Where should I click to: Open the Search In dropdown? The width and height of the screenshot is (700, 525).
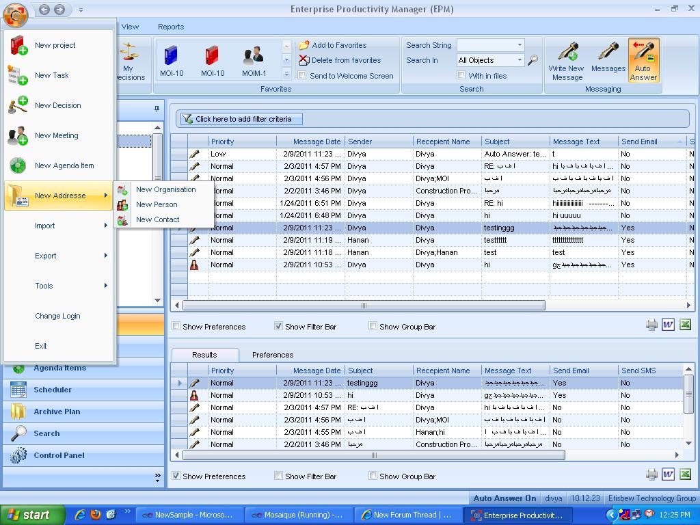[x=520, y=60]
